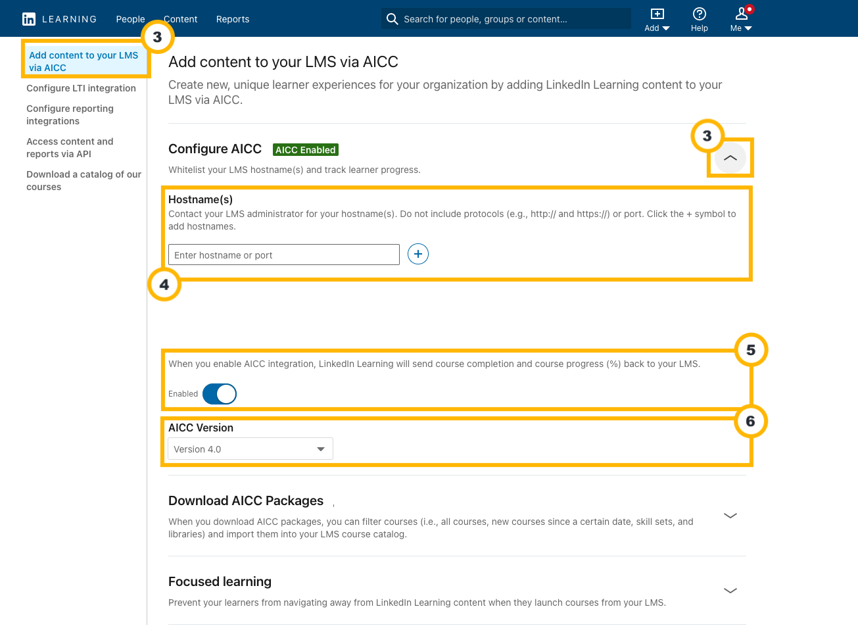This screenshot has width=858, height=636.
Task: Open the Add menu icon
Action: coord(657,20)
